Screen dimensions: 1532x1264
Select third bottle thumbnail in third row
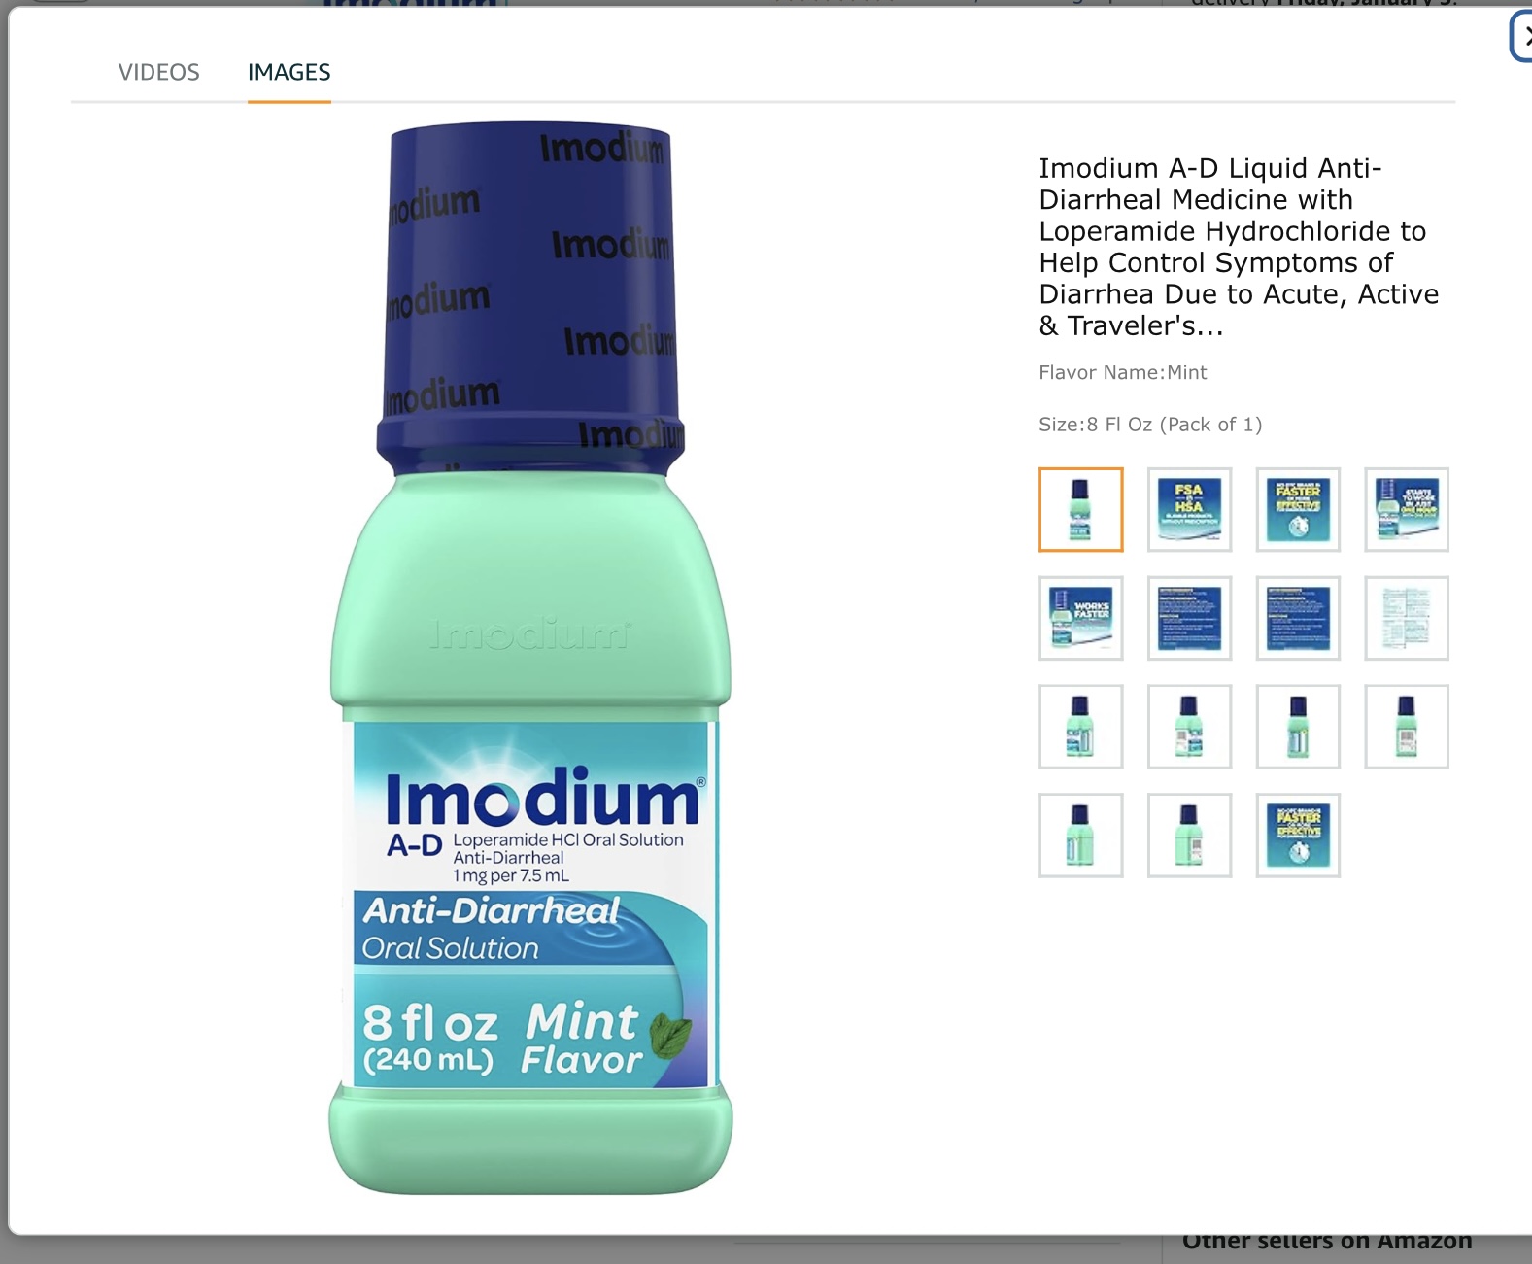(1298, 727)
